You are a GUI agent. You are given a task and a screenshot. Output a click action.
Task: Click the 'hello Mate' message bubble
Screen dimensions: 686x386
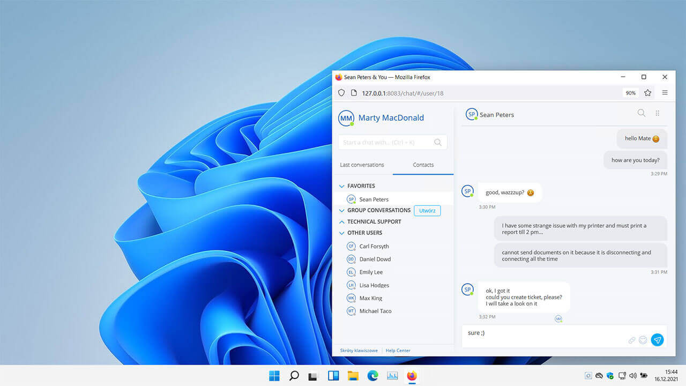point(642,138)
